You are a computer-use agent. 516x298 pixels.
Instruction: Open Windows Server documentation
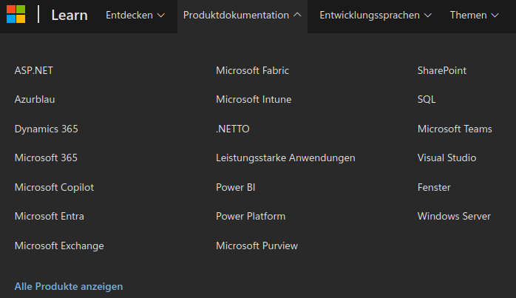click(x=454, y=217)
